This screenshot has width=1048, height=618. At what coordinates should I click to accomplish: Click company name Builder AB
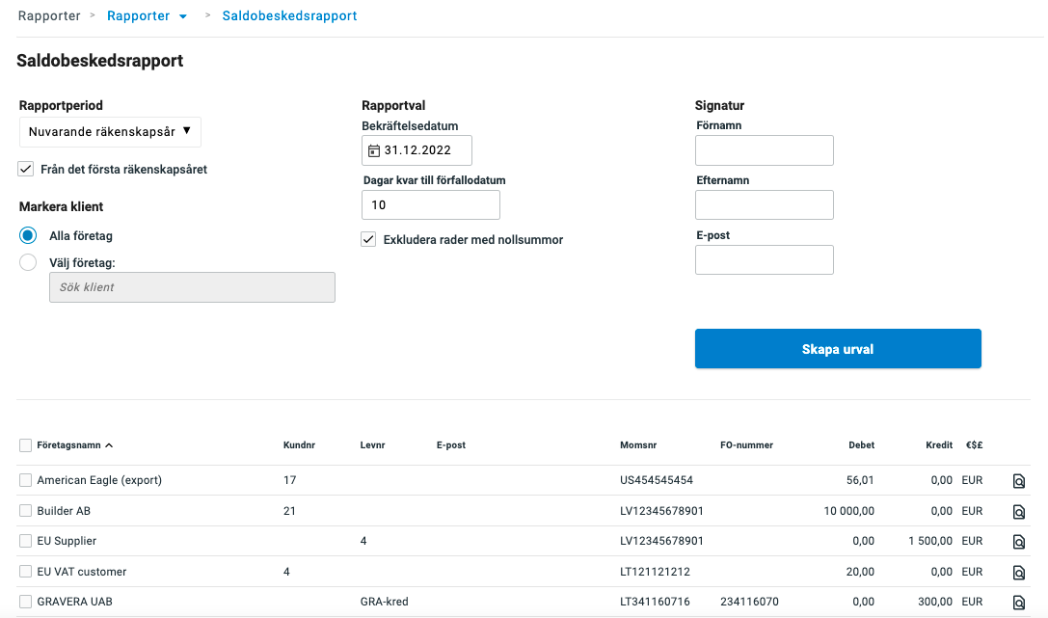click(64, 510)
